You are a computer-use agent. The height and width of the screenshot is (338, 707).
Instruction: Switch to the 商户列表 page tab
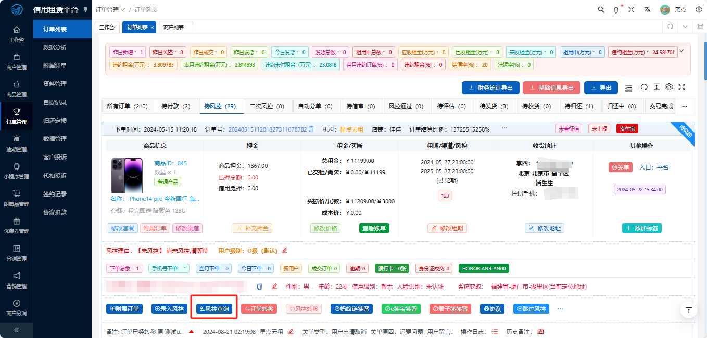(174, 27)
